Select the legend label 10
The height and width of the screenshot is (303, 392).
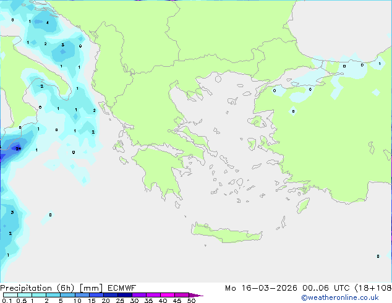pyautogui.click(x=77, y=301)
